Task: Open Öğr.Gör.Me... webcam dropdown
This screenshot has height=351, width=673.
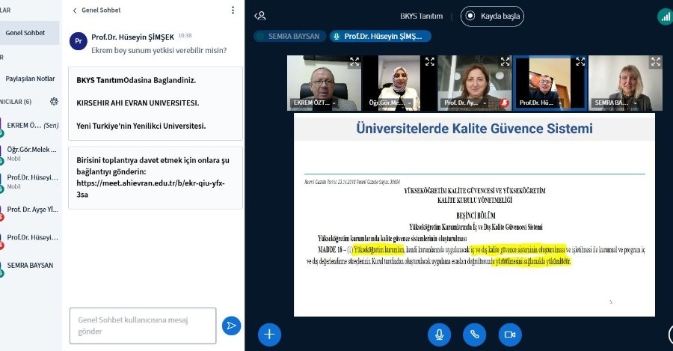Action: pos(410,103)
